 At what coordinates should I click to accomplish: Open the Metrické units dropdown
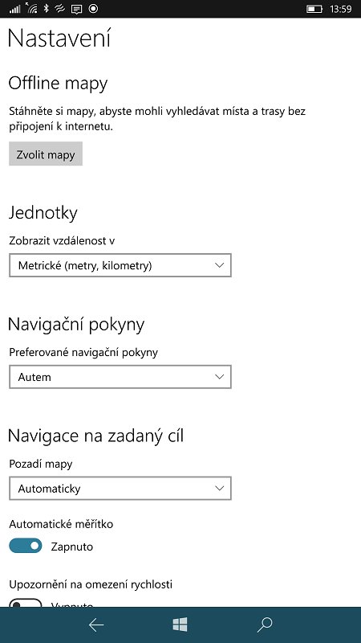[x=120, y=265]
